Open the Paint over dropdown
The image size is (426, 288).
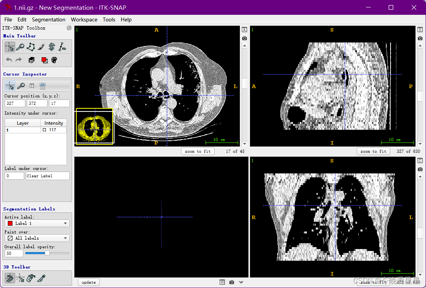[37, 238]
